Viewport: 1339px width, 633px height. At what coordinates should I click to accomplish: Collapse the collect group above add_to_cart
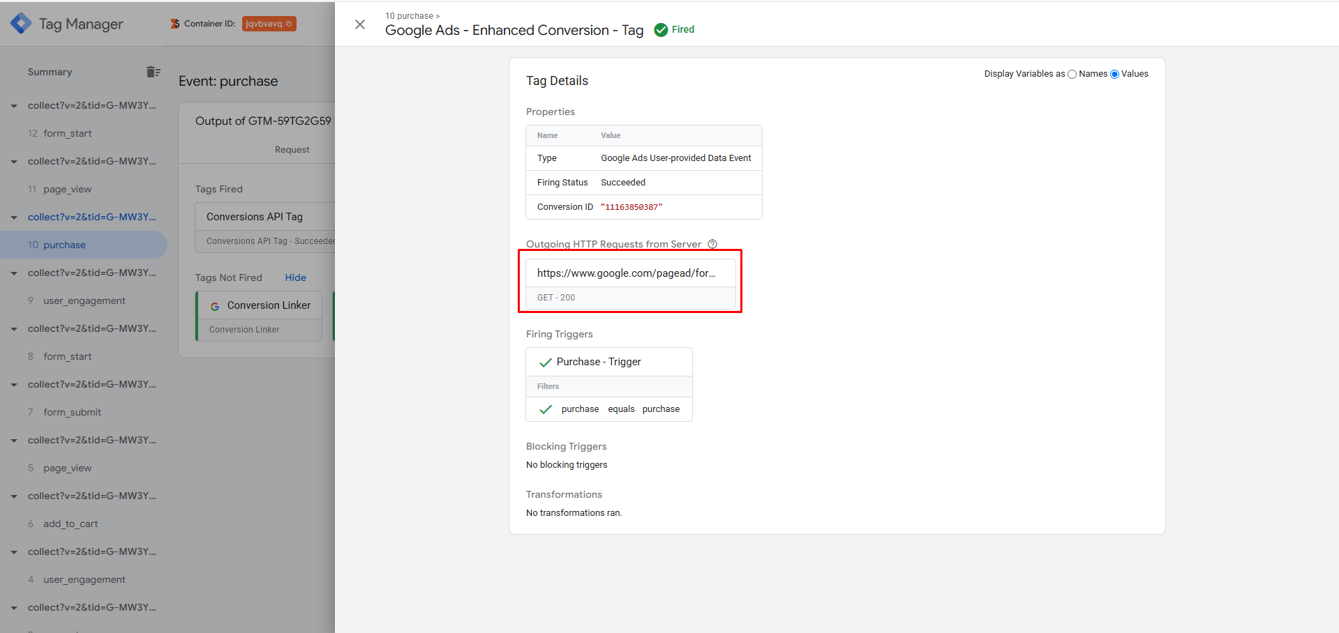[14, 496]
